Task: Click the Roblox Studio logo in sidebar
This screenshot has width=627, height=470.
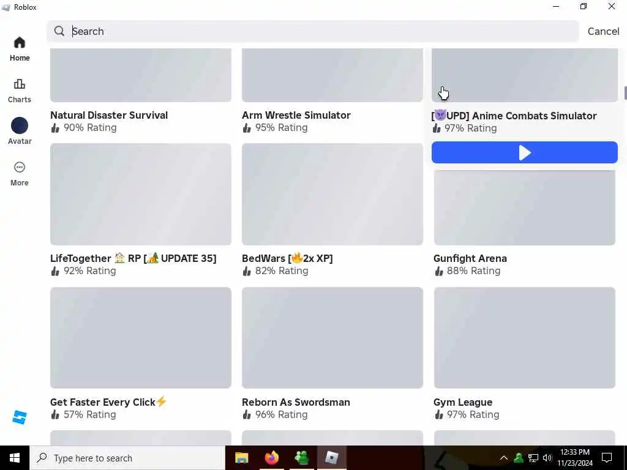Action: coord(20,417)
